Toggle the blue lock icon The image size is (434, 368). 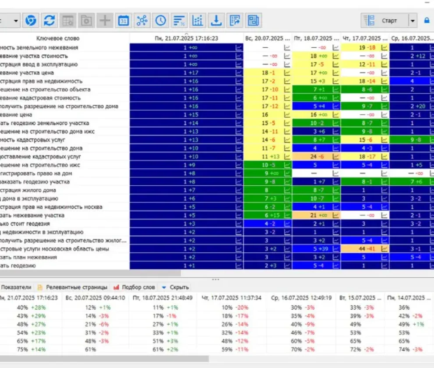427,21
